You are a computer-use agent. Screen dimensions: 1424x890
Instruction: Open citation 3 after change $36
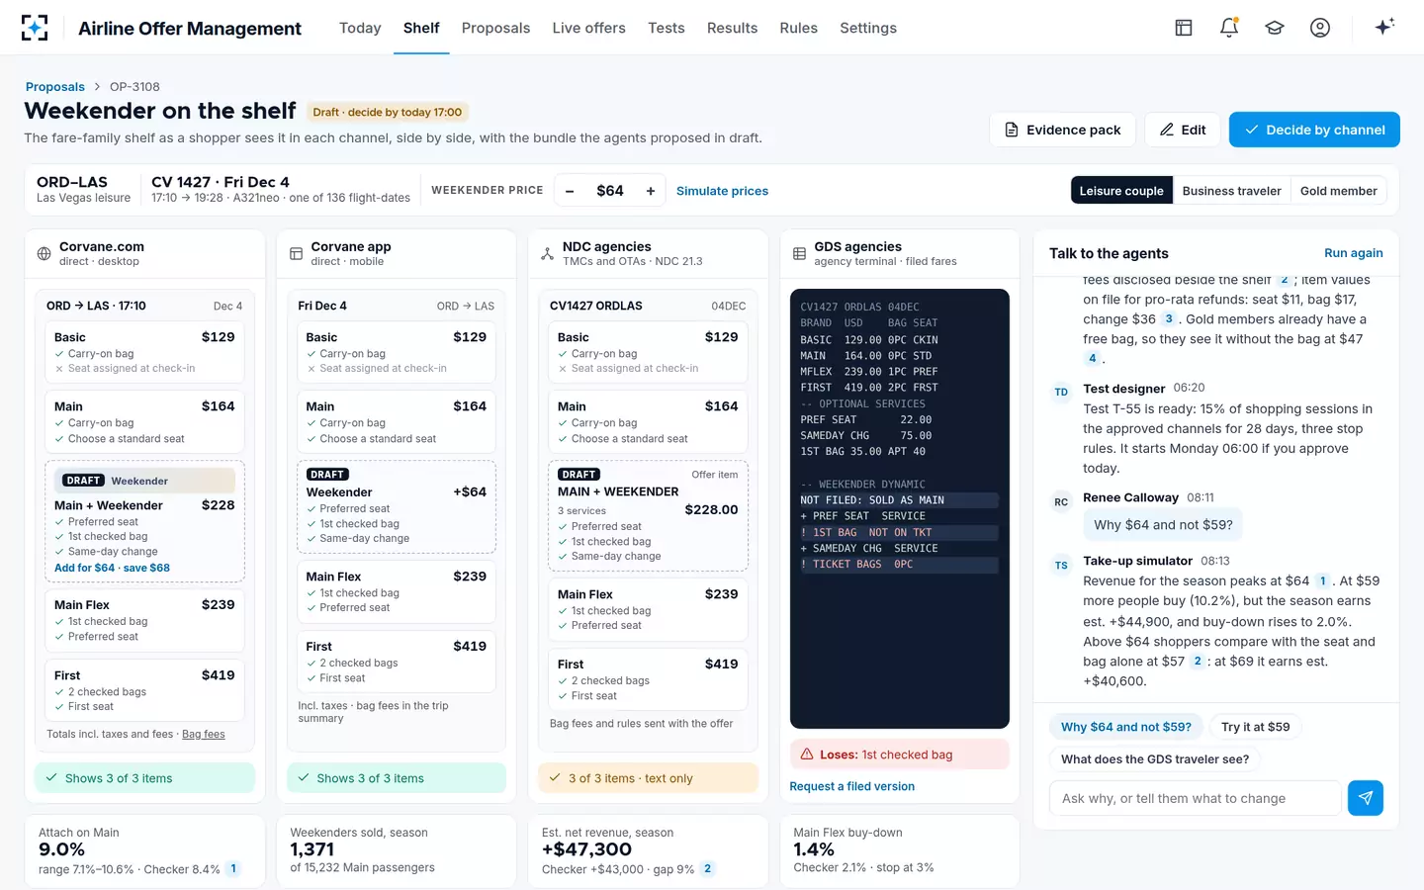[1169, 319]
